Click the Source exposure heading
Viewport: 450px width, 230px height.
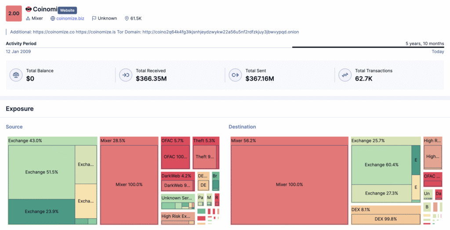click(14, 127)
